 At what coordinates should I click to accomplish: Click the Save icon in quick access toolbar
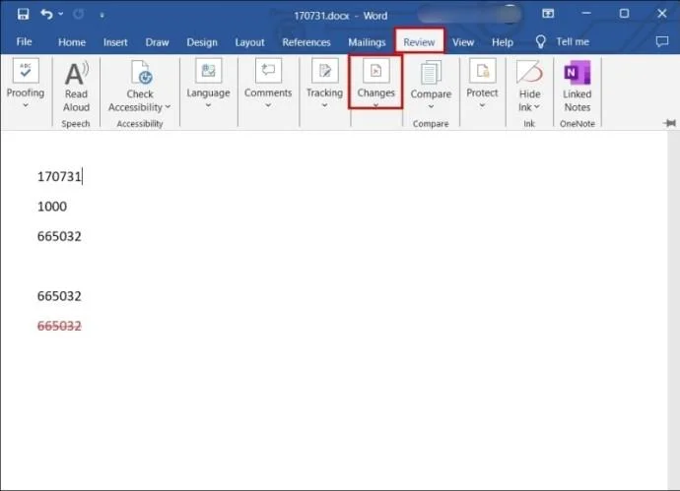tap(23, 15)
